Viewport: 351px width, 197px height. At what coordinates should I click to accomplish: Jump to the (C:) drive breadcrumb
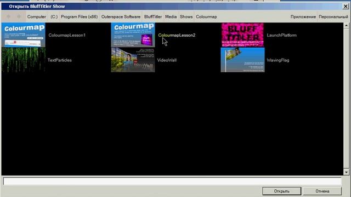[54, 17]
